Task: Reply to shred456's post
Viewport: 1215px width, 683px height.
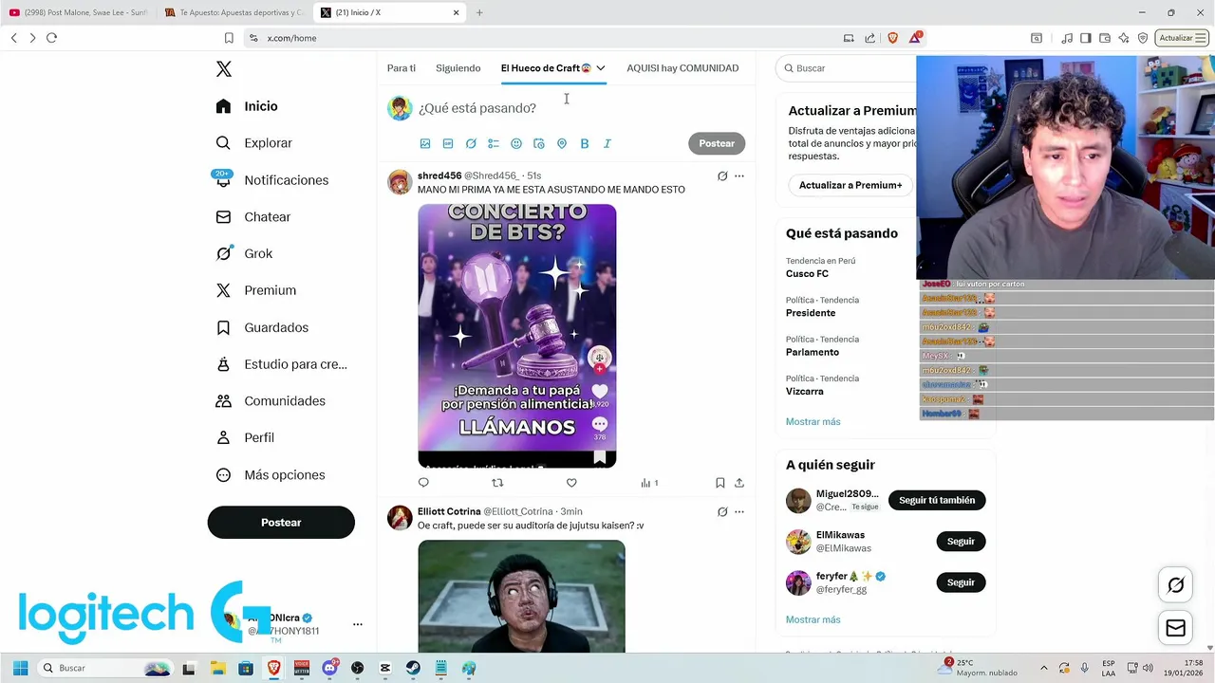Action: pyautogui.click(x=423, y=483)
